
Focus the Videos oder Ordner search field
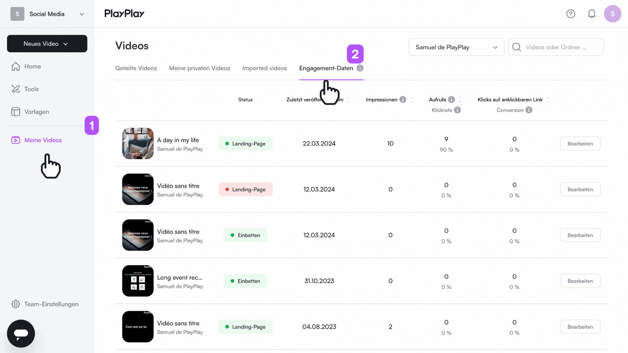pos(556,47)
